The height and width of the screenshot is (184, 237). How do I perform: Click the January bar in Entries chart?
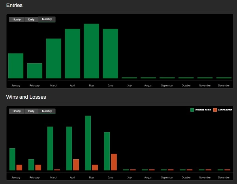(x=16, y=66)
